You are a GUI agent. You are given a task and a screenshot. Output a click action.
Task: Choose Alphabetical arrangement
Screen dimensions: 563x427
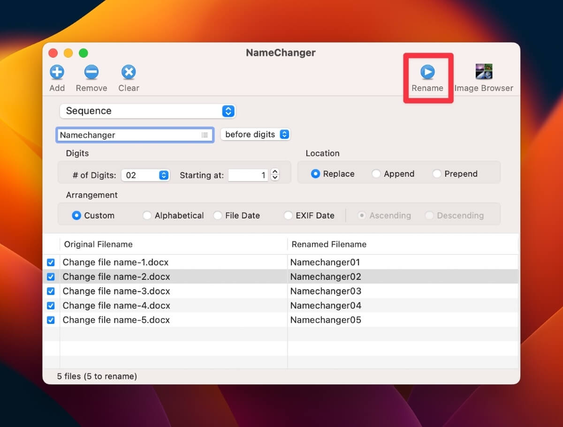147,215
